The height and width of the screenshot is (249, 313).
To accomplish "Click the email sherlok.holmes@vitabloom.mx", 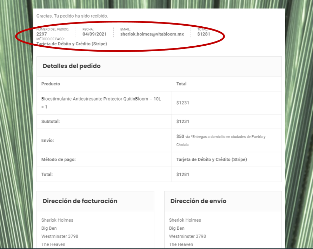I will 152,34.
